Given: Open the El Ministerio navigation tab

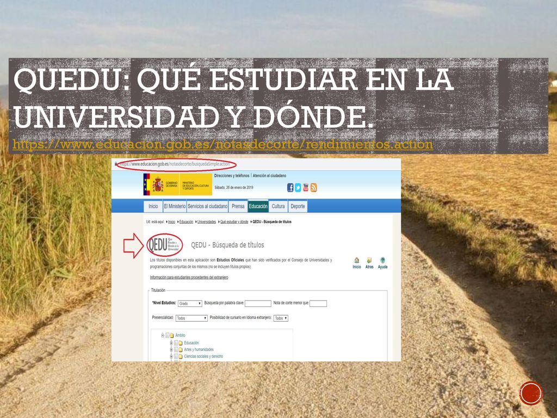Looking at the screenshot, I should coord(175,206).
